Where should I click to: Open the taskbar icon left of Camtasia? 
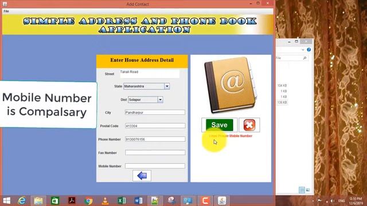coord(188,201)
